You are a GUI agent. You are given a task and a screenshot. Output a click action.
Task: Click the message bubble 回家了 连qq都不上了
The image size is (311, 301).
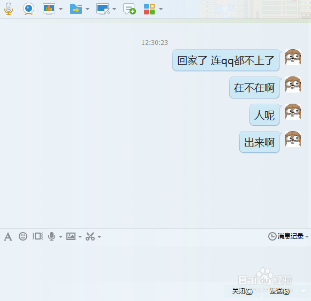tap(226, 60)
